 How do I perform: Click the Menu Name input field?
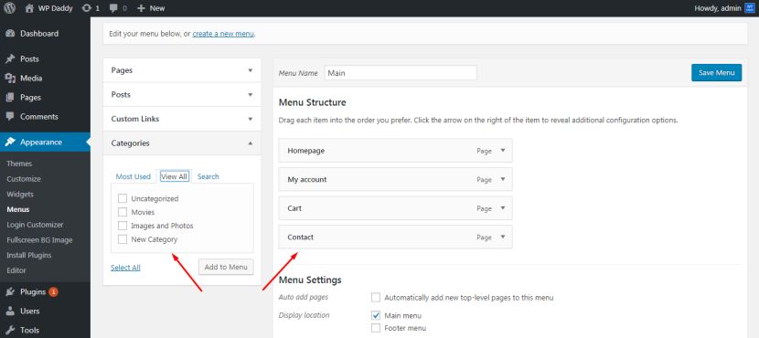point(401,73)
